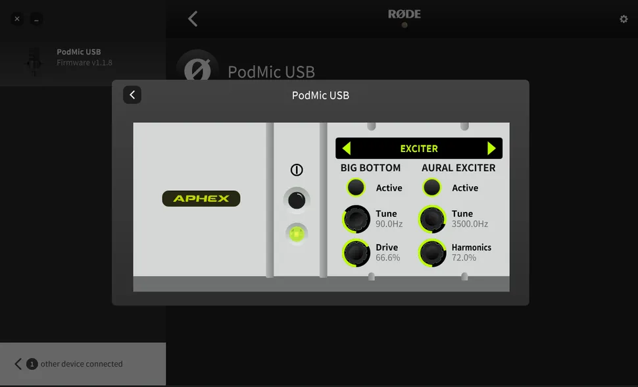Viewport: 638px width, 387px height.
Task: Click the Big Bottom Tune knob
Action: click(x=356, y=219)
